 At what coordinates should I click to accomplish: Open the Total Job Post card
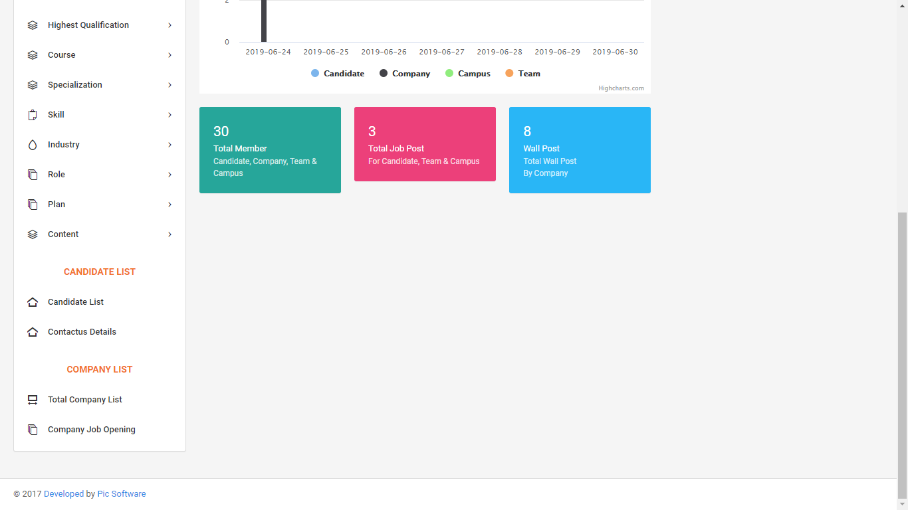[425, 144]
